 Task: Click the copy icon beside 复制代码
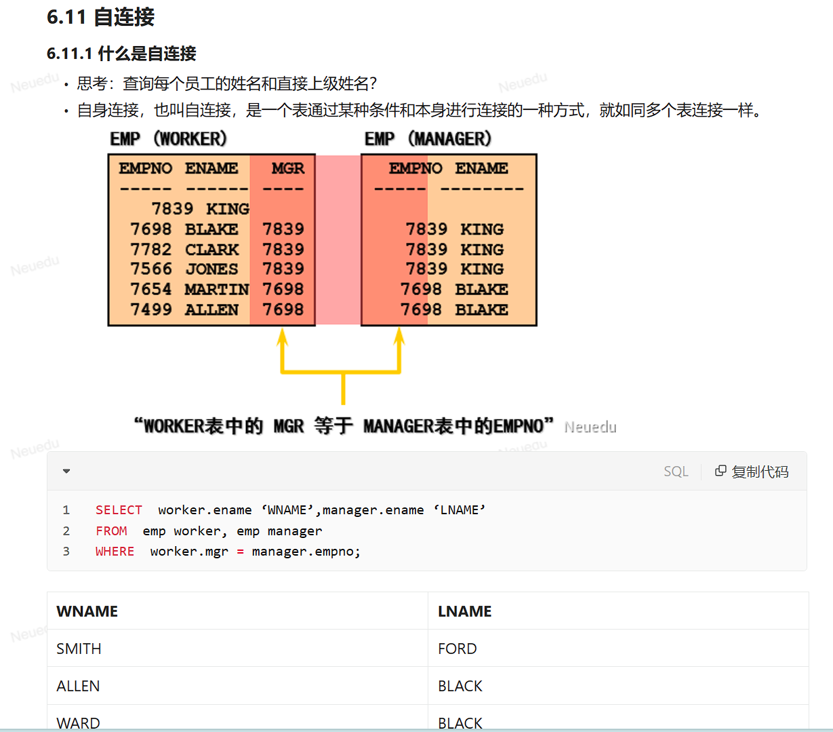point(720,470)
